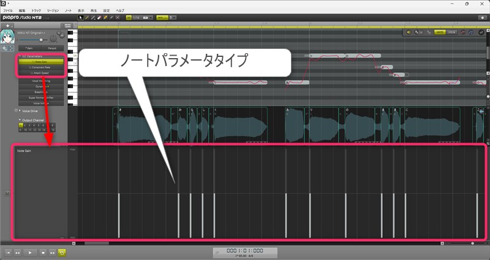Click the track pan knob
Screen dimensions: 490x260
[53, 39]
